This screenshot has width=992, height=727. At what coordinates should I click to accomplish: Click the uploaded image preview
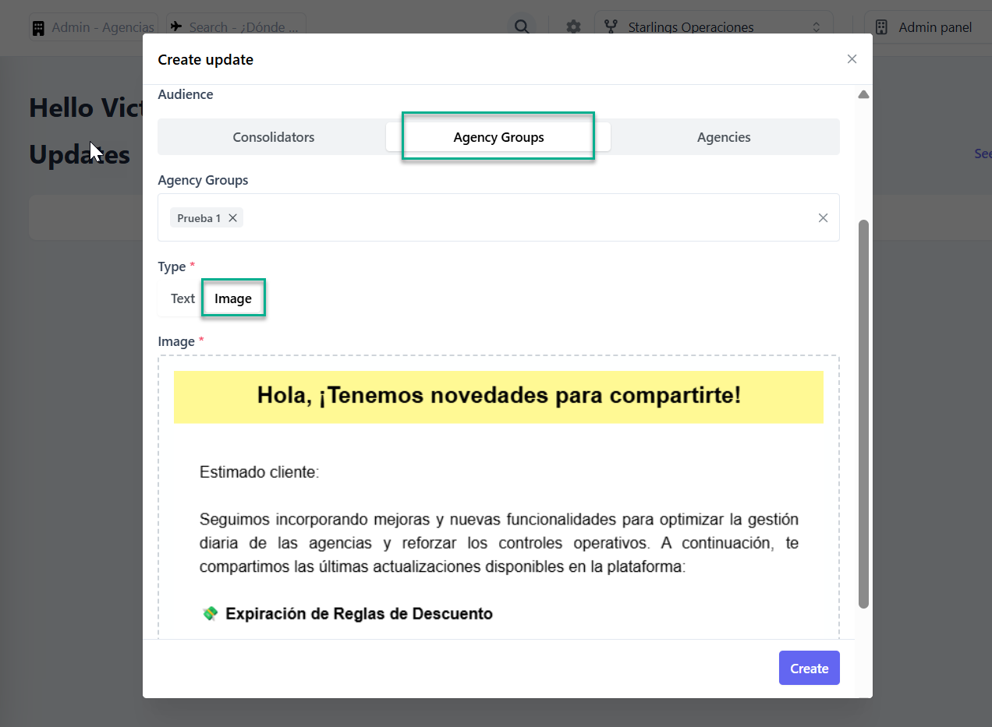coord(498,499)
